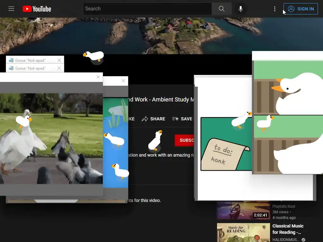Click the SHARE arrow icon
This screenshot has width=323, height=242.
(144, 119)
